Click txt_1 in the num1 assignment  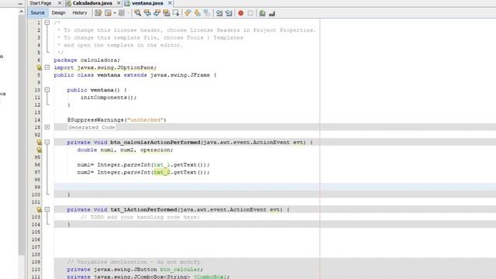tap(162, 165)
